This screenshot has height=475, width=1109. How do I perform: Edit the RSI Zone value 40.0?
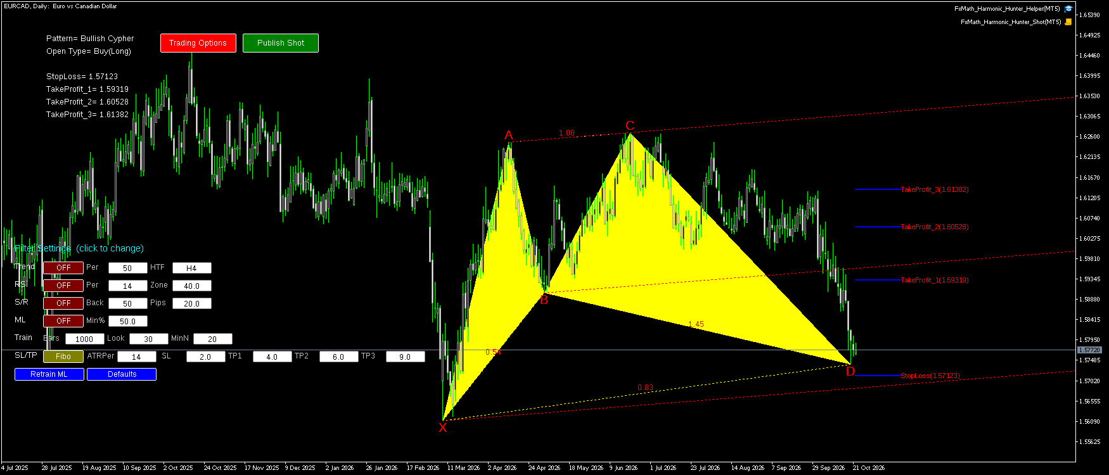click(192, 286)
